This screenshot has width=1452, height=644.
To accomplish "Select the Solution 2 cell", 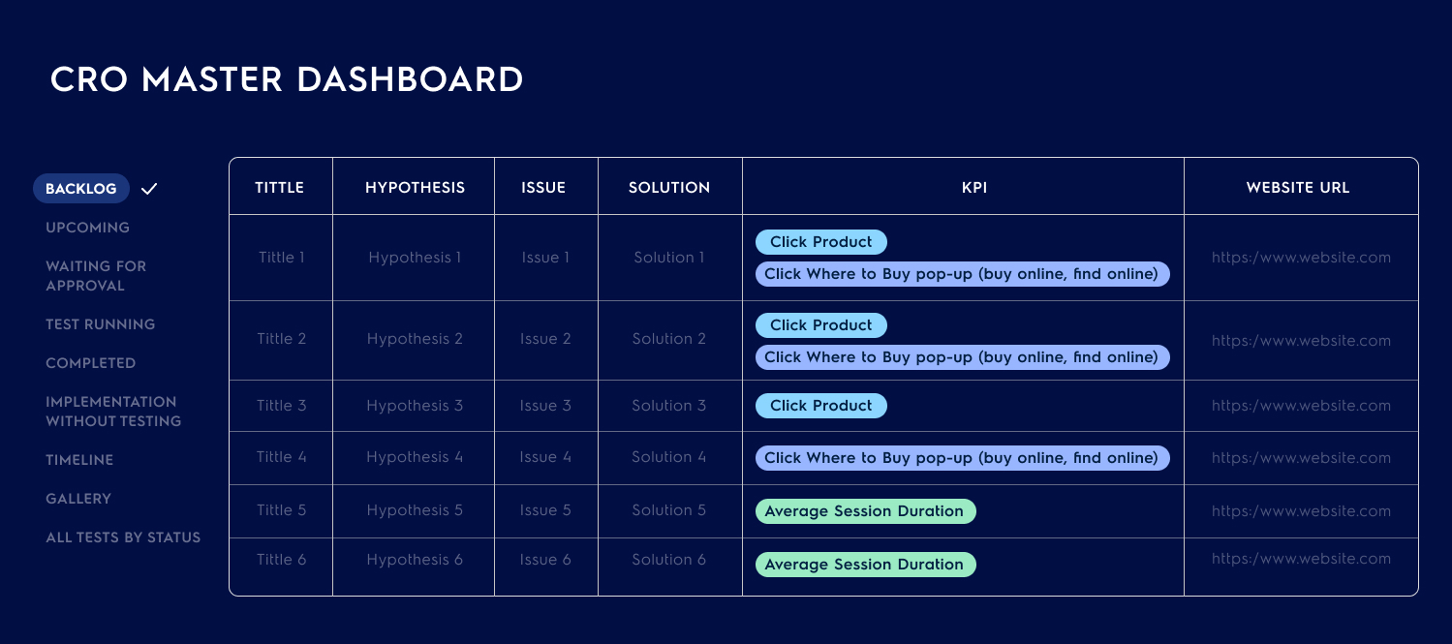I will [669, 339].
